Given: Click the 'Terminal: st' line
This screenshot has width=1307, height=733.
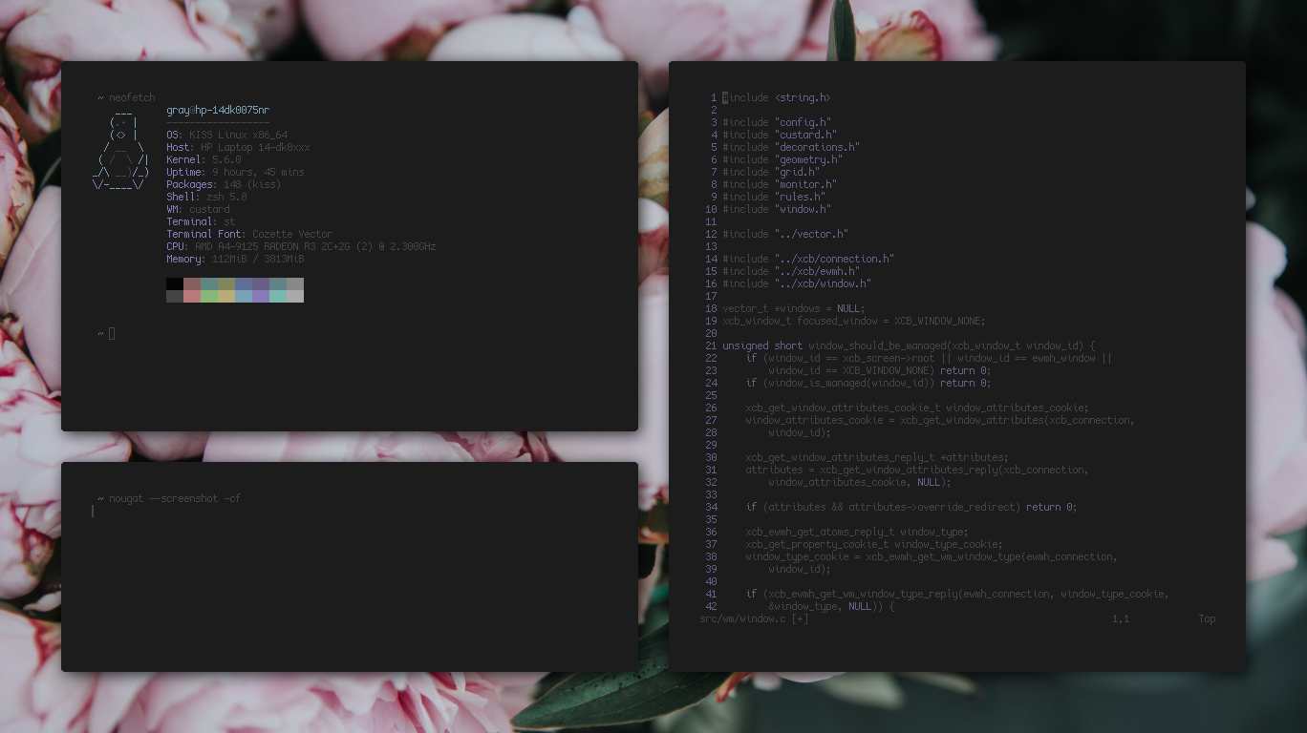Looking at the screenshot, I should point(201,222).
